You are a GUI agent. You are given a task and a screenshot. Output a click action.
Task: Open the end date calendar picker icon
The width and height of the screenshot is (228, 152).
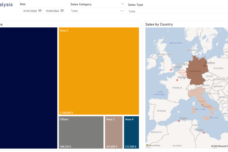pyautogui.click(x=62, y=11)
